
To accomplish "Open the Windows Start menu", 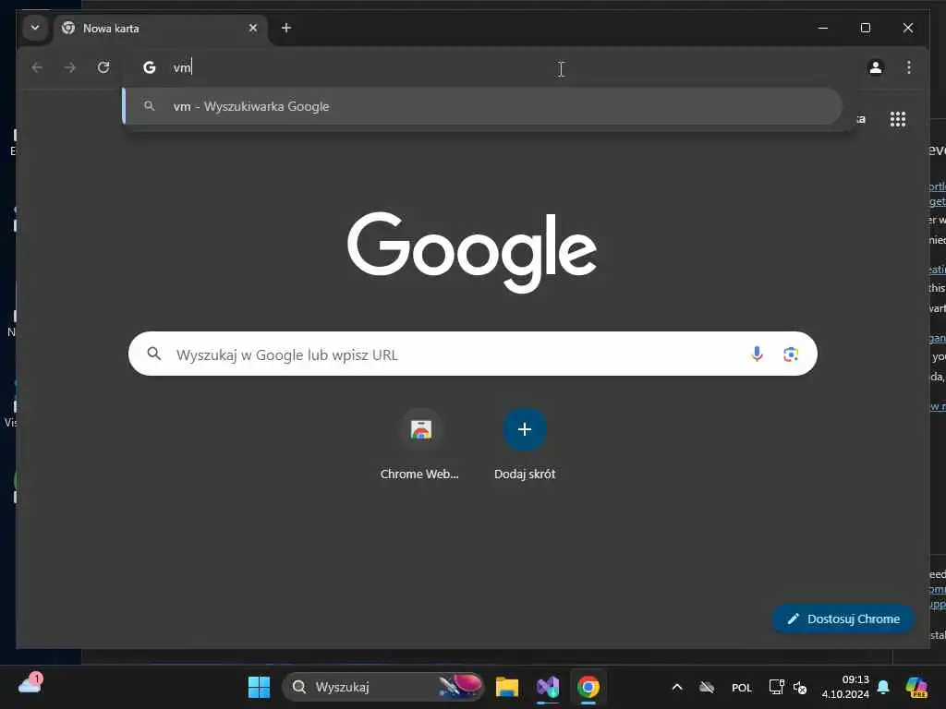I will (260, 687).
